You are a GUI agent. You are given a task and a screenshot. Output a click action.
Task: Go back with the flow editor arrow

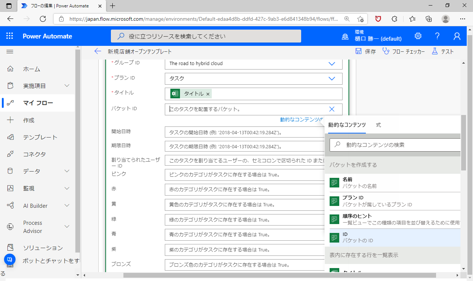click(98, 51)
